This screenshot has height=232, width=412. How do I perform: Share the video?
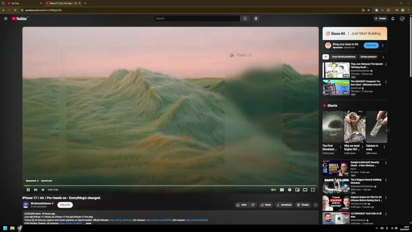266,205
